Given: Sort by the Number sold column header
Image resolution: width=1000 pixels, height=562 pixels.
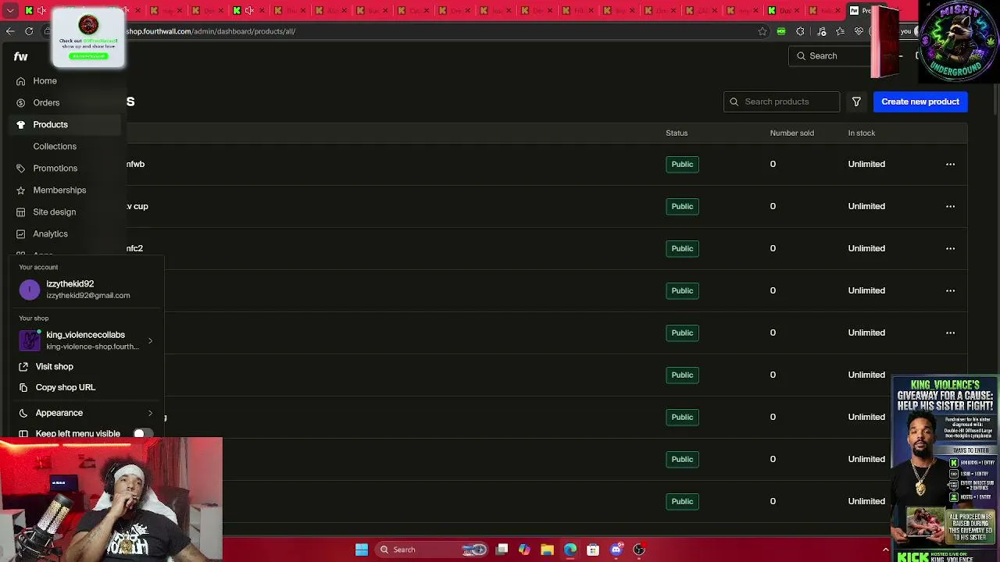Looking at the screenshot, I should [792, 133].
